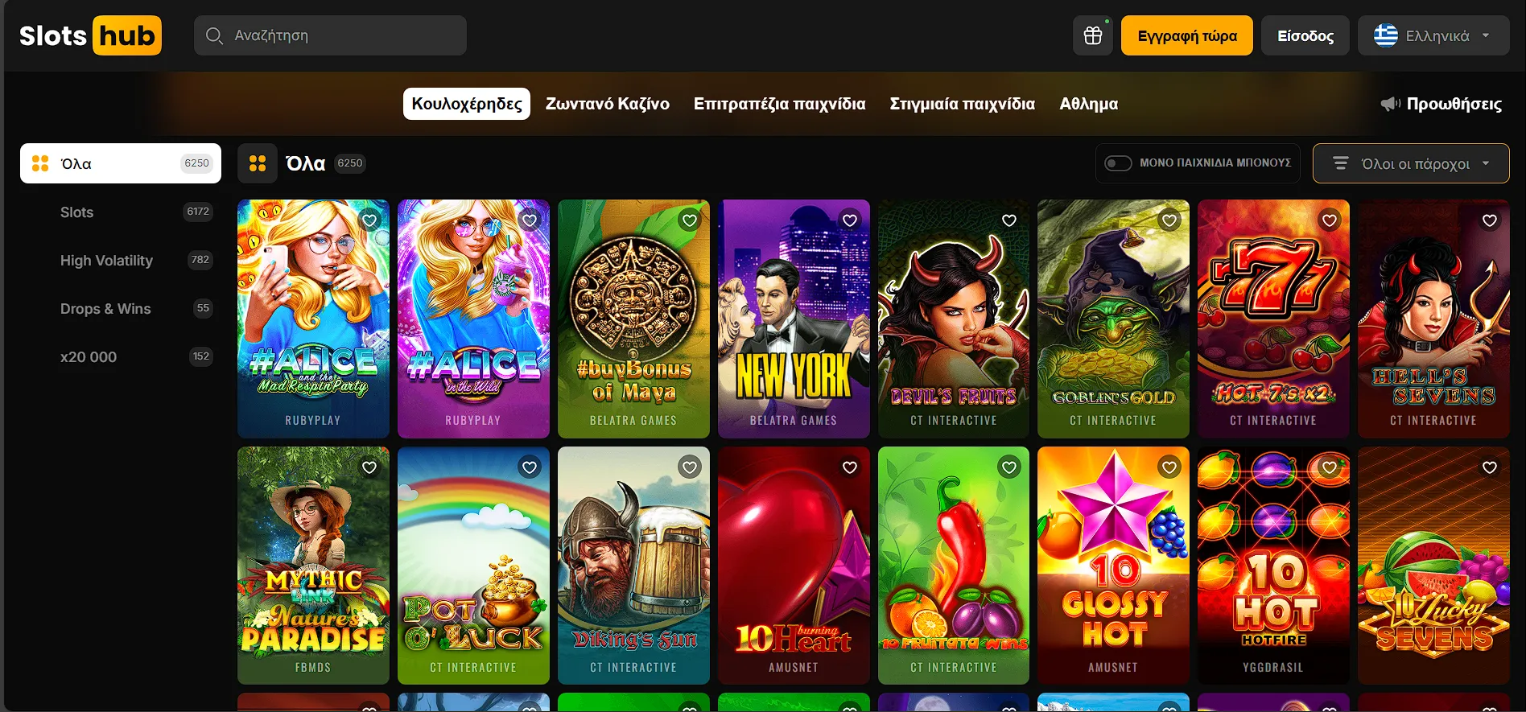Select the High Volatility category
The width and height of the screenshot is (1526, 712).
click(106, 261)
